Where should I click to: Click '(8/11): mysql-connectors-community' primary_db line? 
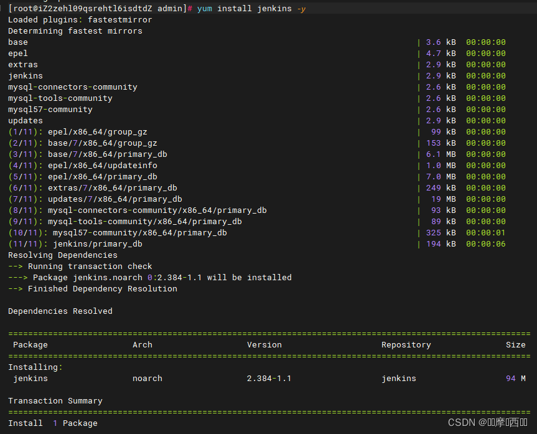pos(257,210)
